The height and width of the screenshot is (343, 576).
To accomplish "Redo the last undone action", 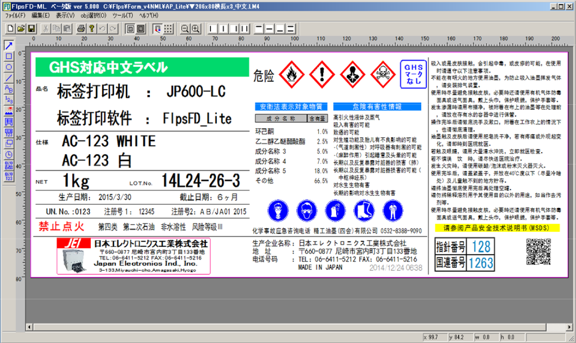I will (112, 28).
